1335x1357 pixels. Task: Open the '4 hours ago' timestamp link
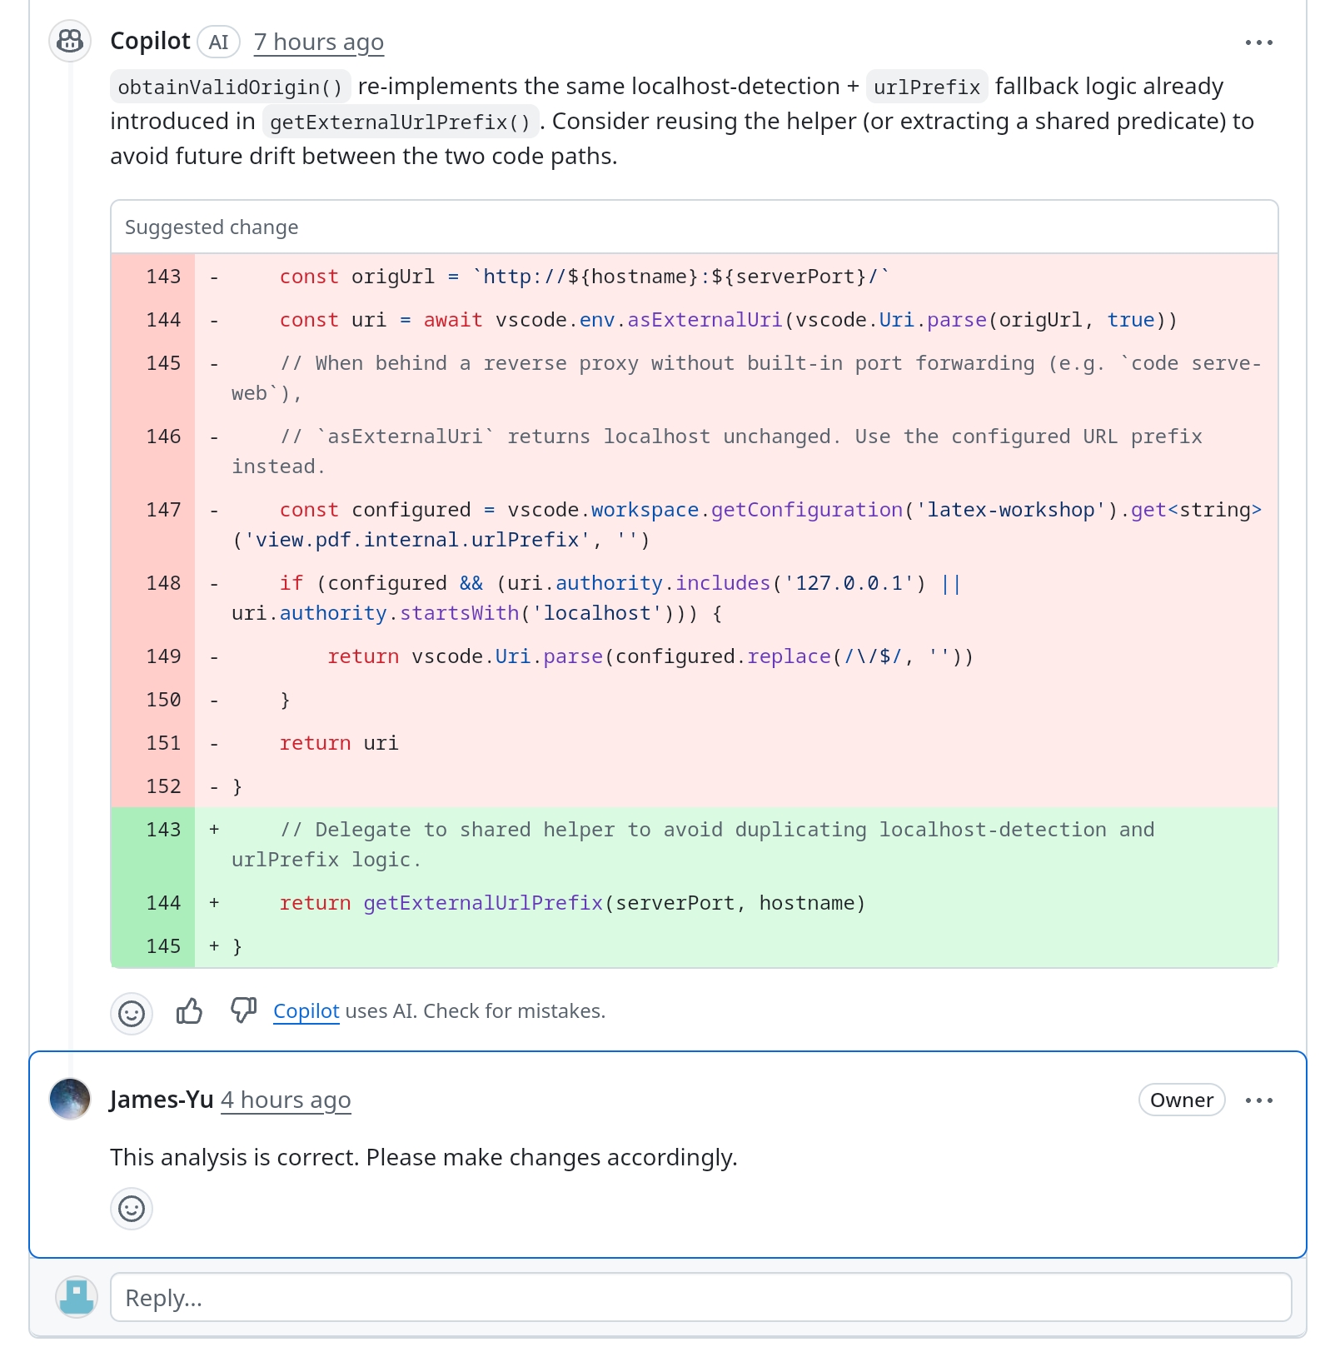coord(286,1100)
